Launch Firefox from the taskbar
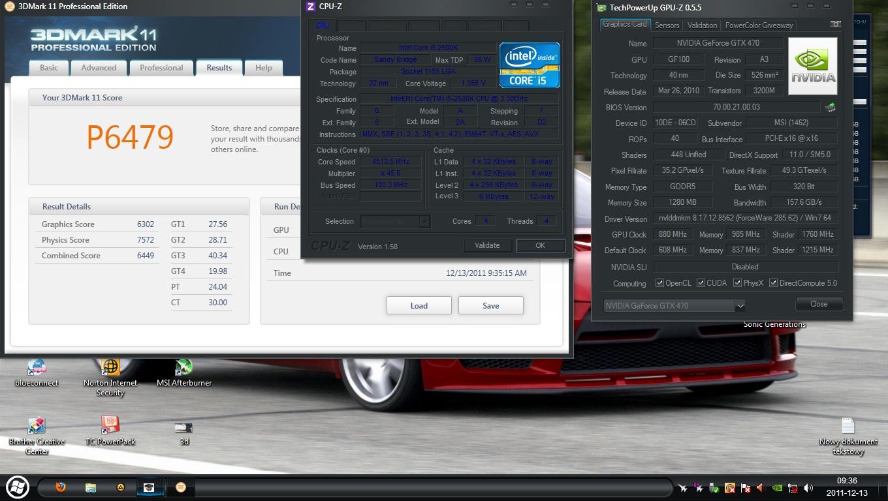This screenshot has width=888, height=501. click(x=61, y=487)
